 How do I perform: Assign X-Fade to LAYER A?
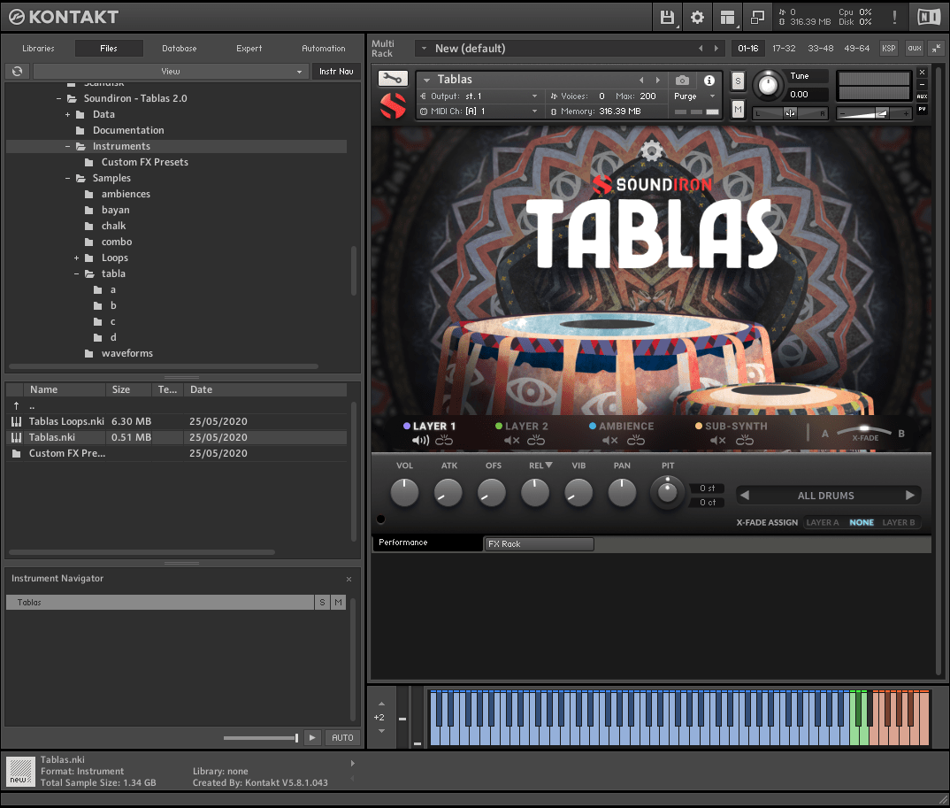click(822, 522)
